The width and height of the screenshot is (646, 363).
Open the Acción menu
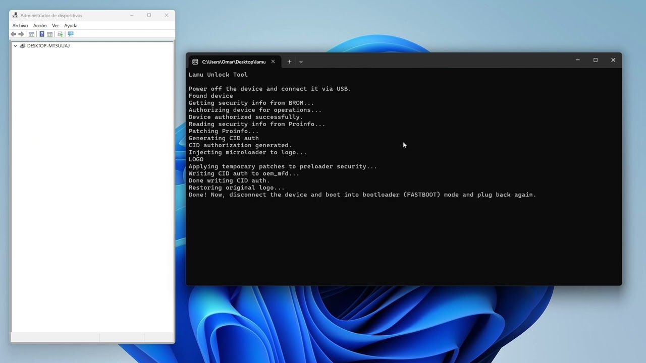pos(40,26)
